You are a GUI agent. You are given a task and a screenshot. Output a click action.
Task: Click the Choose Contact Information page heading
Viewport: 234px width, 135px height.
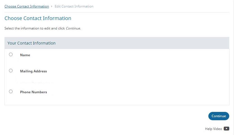[x=38, y=18]
